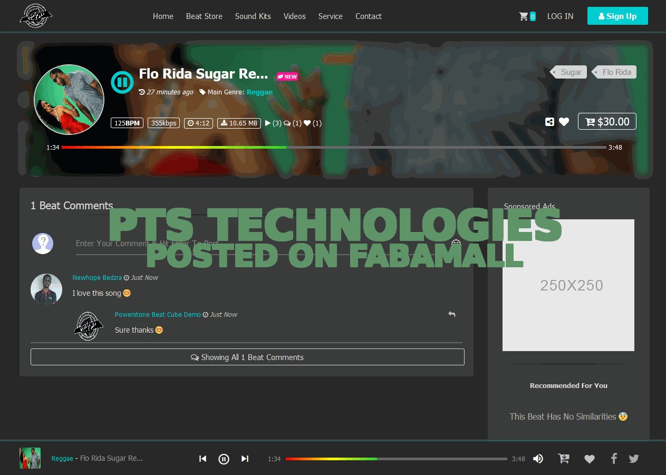Share on Twitter from bottom player
The image size is (666, 475).
pyautogui.click(x=634, y=459)
